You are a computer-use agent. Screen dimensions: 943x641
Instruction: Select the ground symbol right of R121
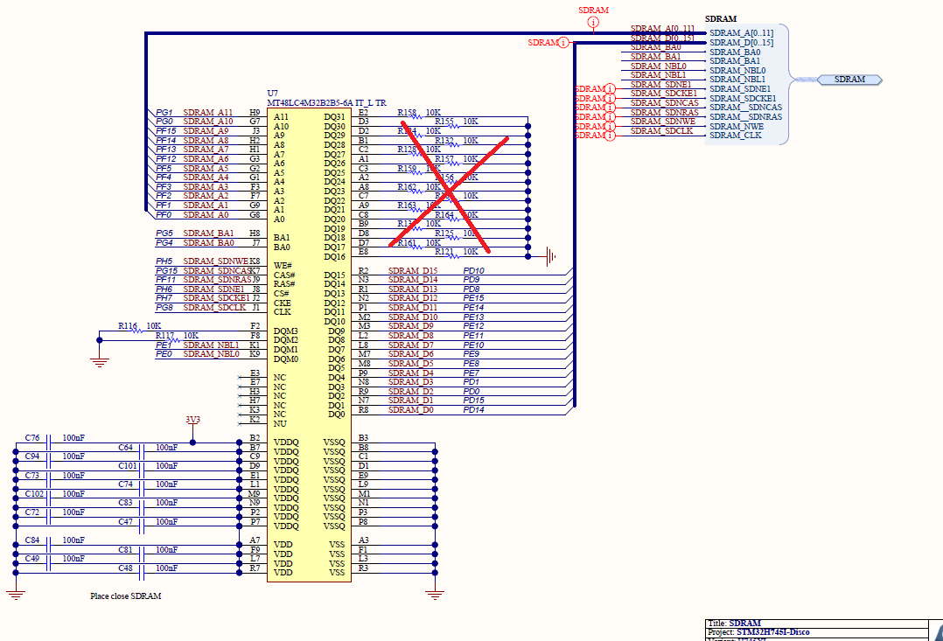tap(551, 254)
